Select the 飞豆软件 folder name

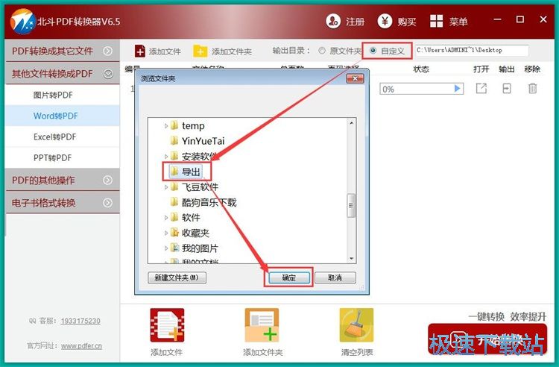pos(200,187)
